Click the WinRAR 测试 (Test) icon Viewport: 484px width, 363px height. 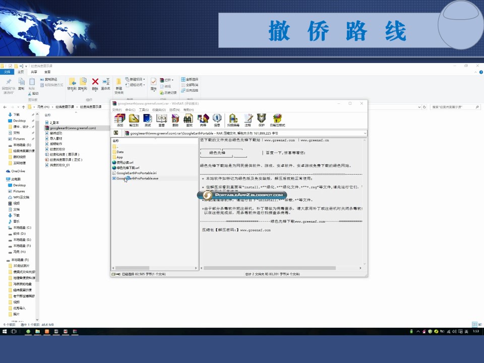tap(148, 120)
